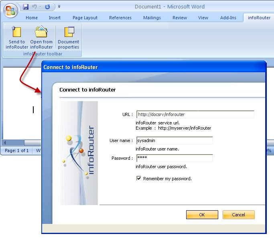Click the infoRouter toolbar group label

(x=43, y=54)
